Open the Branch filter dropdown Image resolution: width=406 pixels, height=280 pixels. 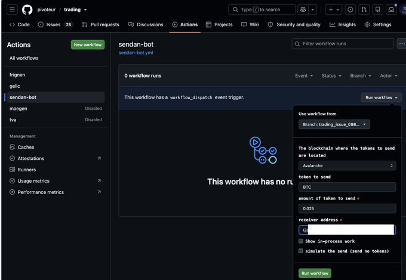tap(361, 76)
